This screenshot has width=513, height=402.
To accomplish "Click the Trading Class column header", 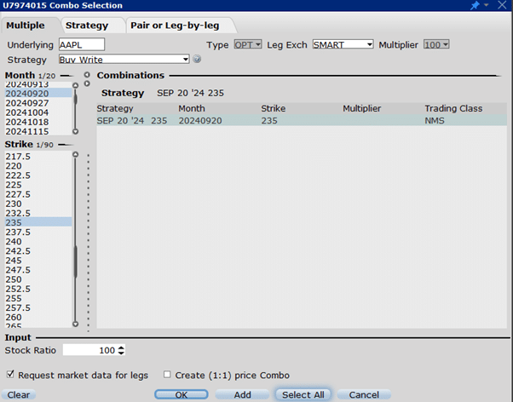I will point(453,108).
